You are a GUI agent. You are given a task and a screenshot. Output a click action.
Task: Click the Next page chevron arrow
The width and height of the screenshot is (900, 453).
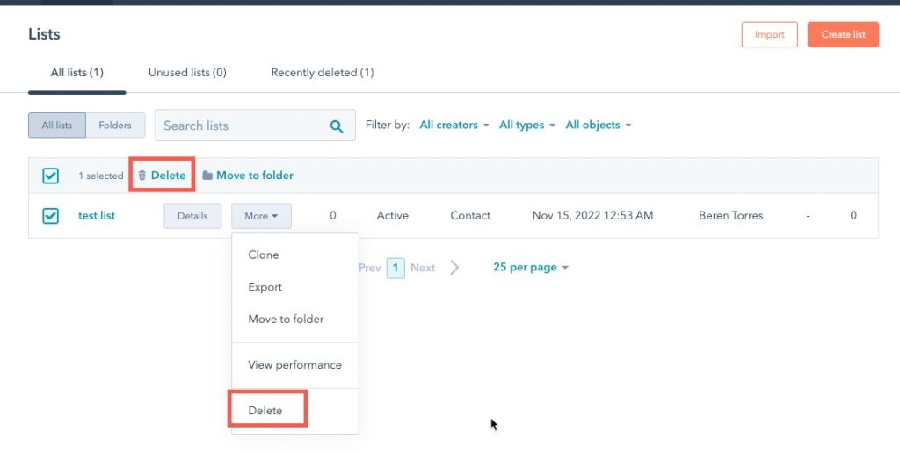[454, 268]
